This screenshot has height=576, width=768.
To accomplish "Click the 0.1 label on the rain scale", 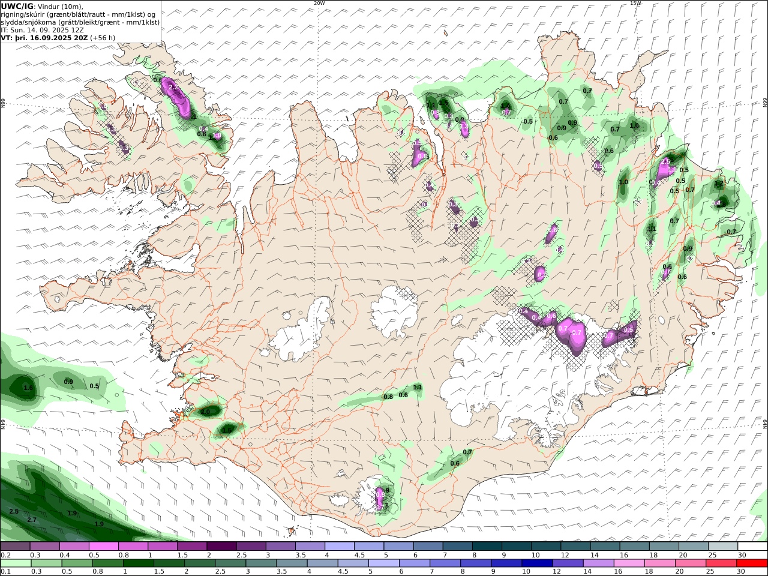I will point(5,572).
